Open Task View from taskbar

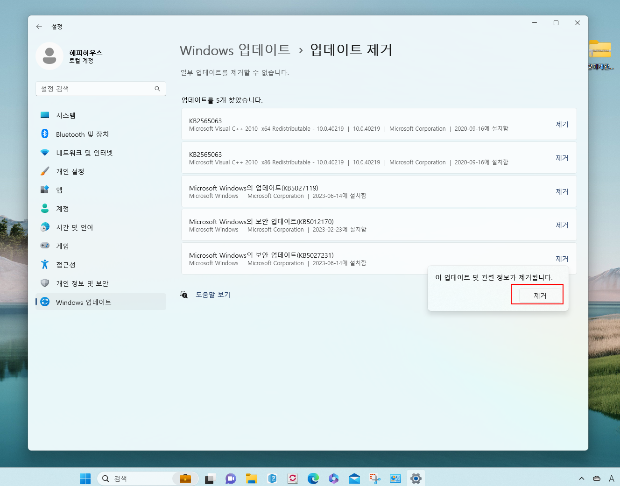pyautogui.click(x=210, y=479)
